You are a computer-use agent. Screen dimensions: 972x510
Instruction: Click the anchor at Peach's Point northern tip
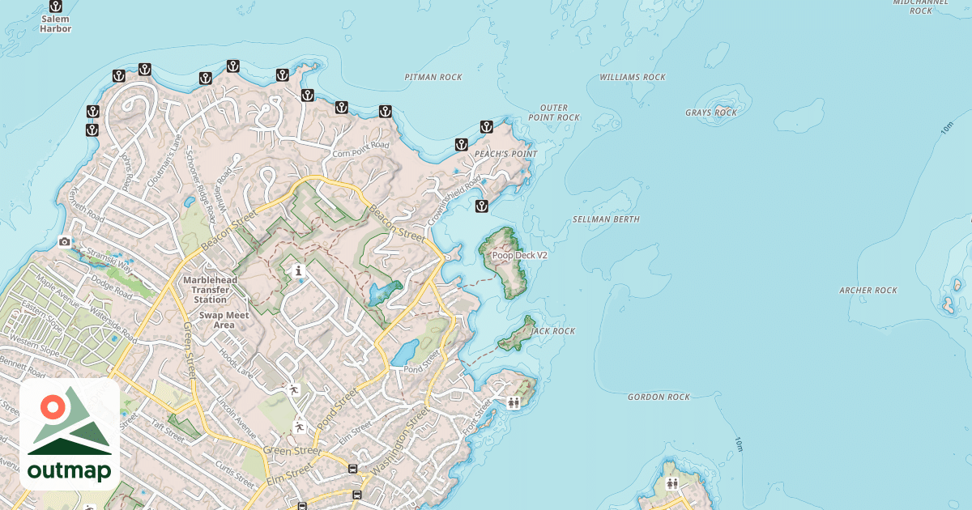486,126
